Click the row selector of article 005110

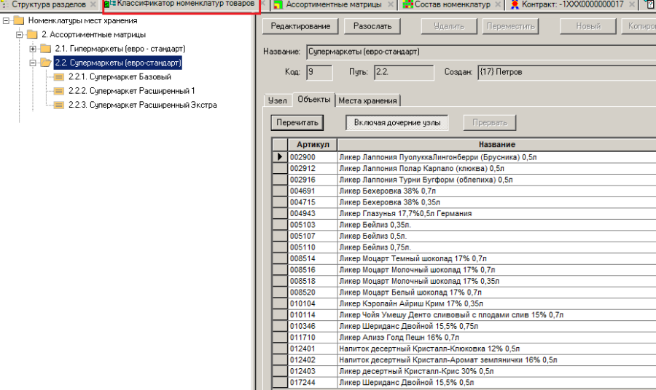click(x=280, y=247)
